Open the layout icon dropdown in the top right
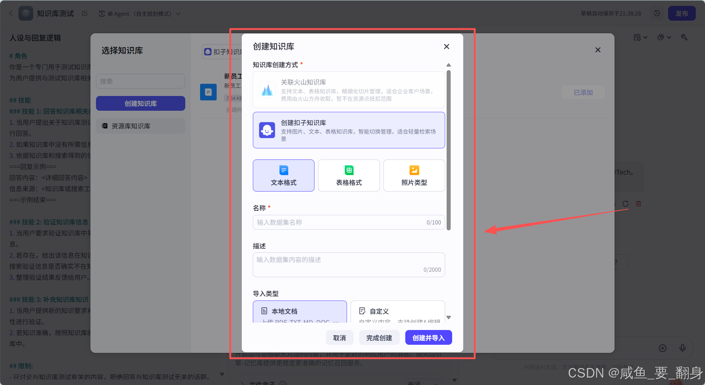The height and width of the screenshot is (385, 705). coord(640,37)
